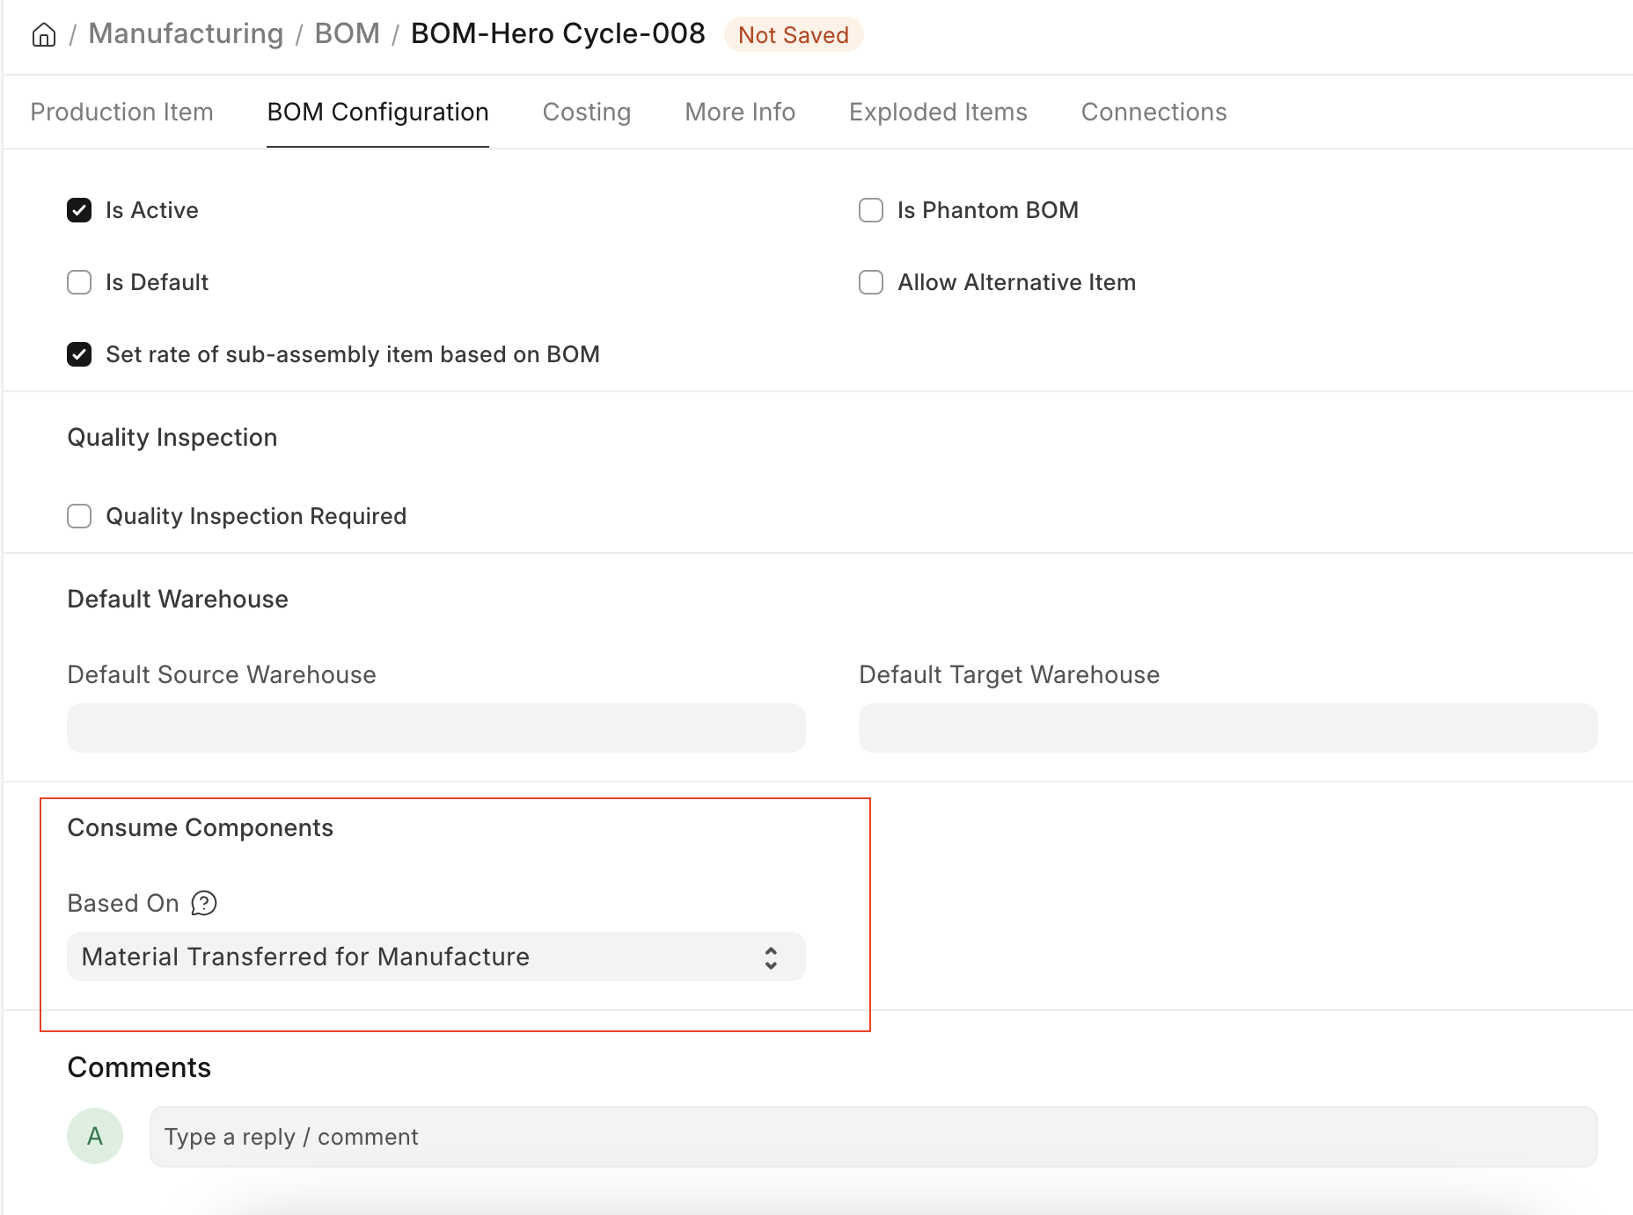Navigate to Manufacturing in breadcrumb

(x=186, y=33)
